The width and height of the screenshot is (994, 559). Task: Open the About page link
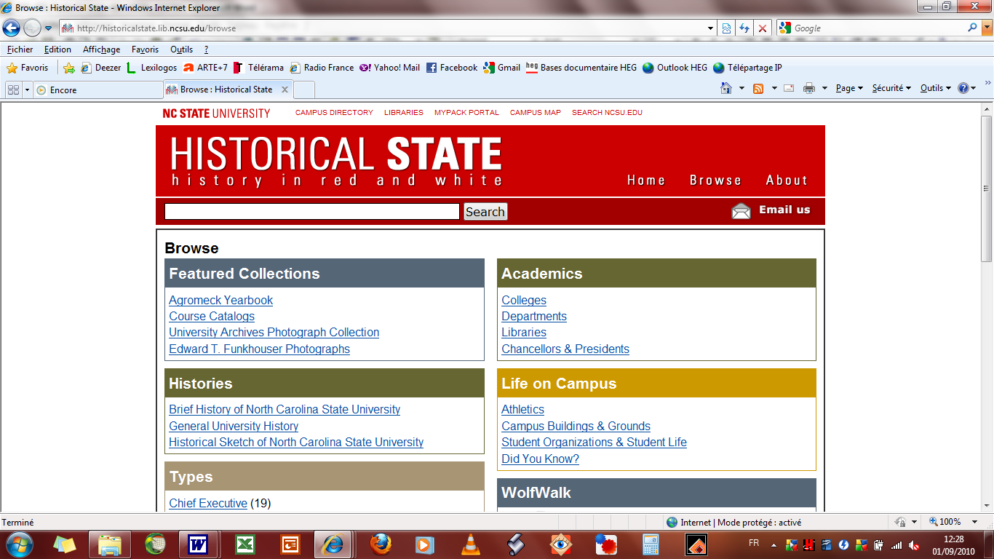point(787,181)
